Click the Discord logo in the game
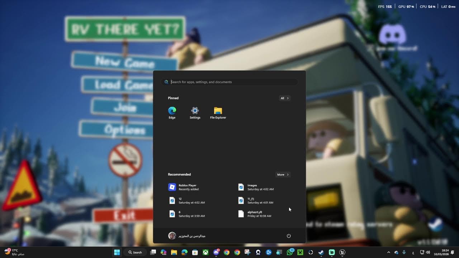 [393, 34]
